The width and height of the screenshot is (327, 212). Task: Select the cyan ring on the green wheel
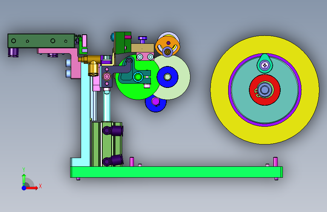(x=138, y=77)
